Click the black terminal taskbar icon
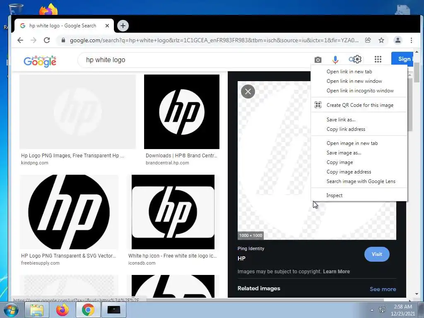 click(114, 310)
